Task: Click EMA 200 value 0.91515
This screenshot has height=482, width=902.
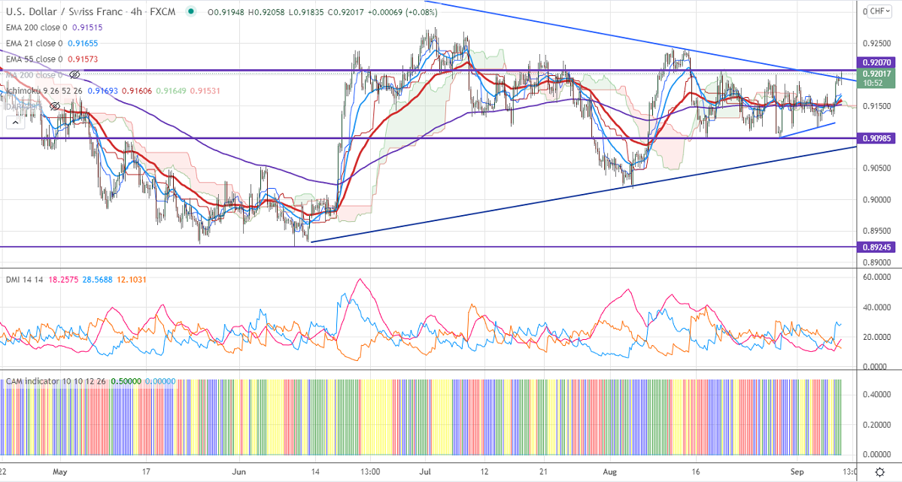Action: pyautogui.click(x=87, y=27)
